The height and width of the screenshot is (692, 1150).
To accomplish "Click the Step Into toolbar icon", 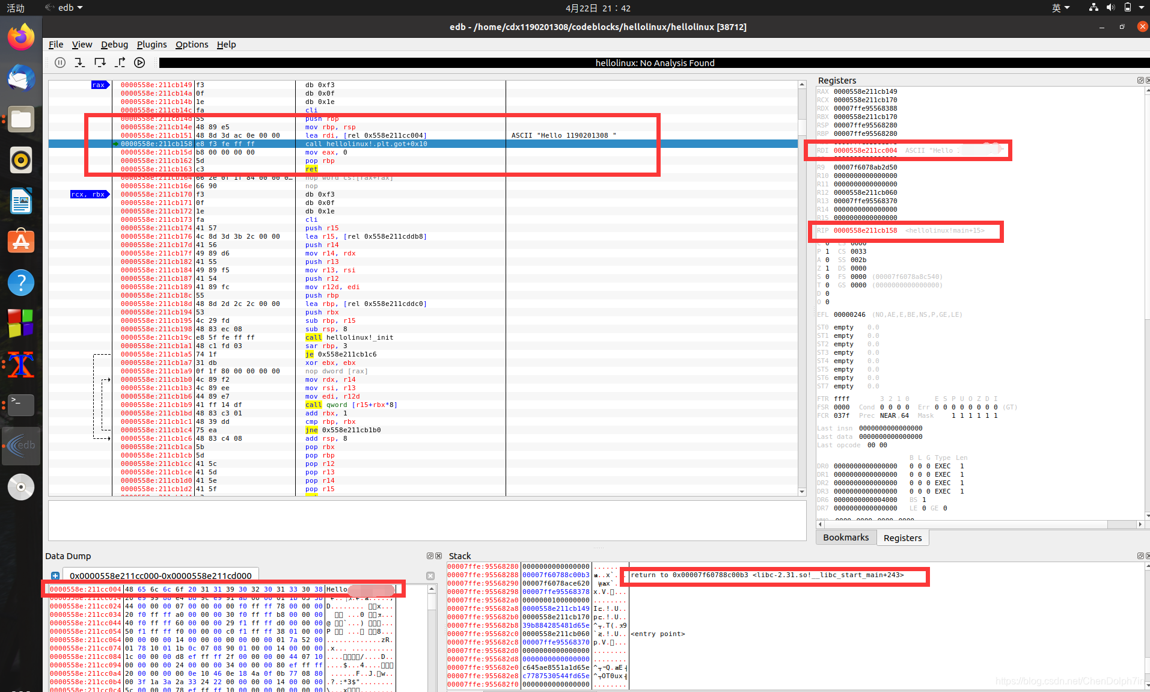I will click(79, 63).
